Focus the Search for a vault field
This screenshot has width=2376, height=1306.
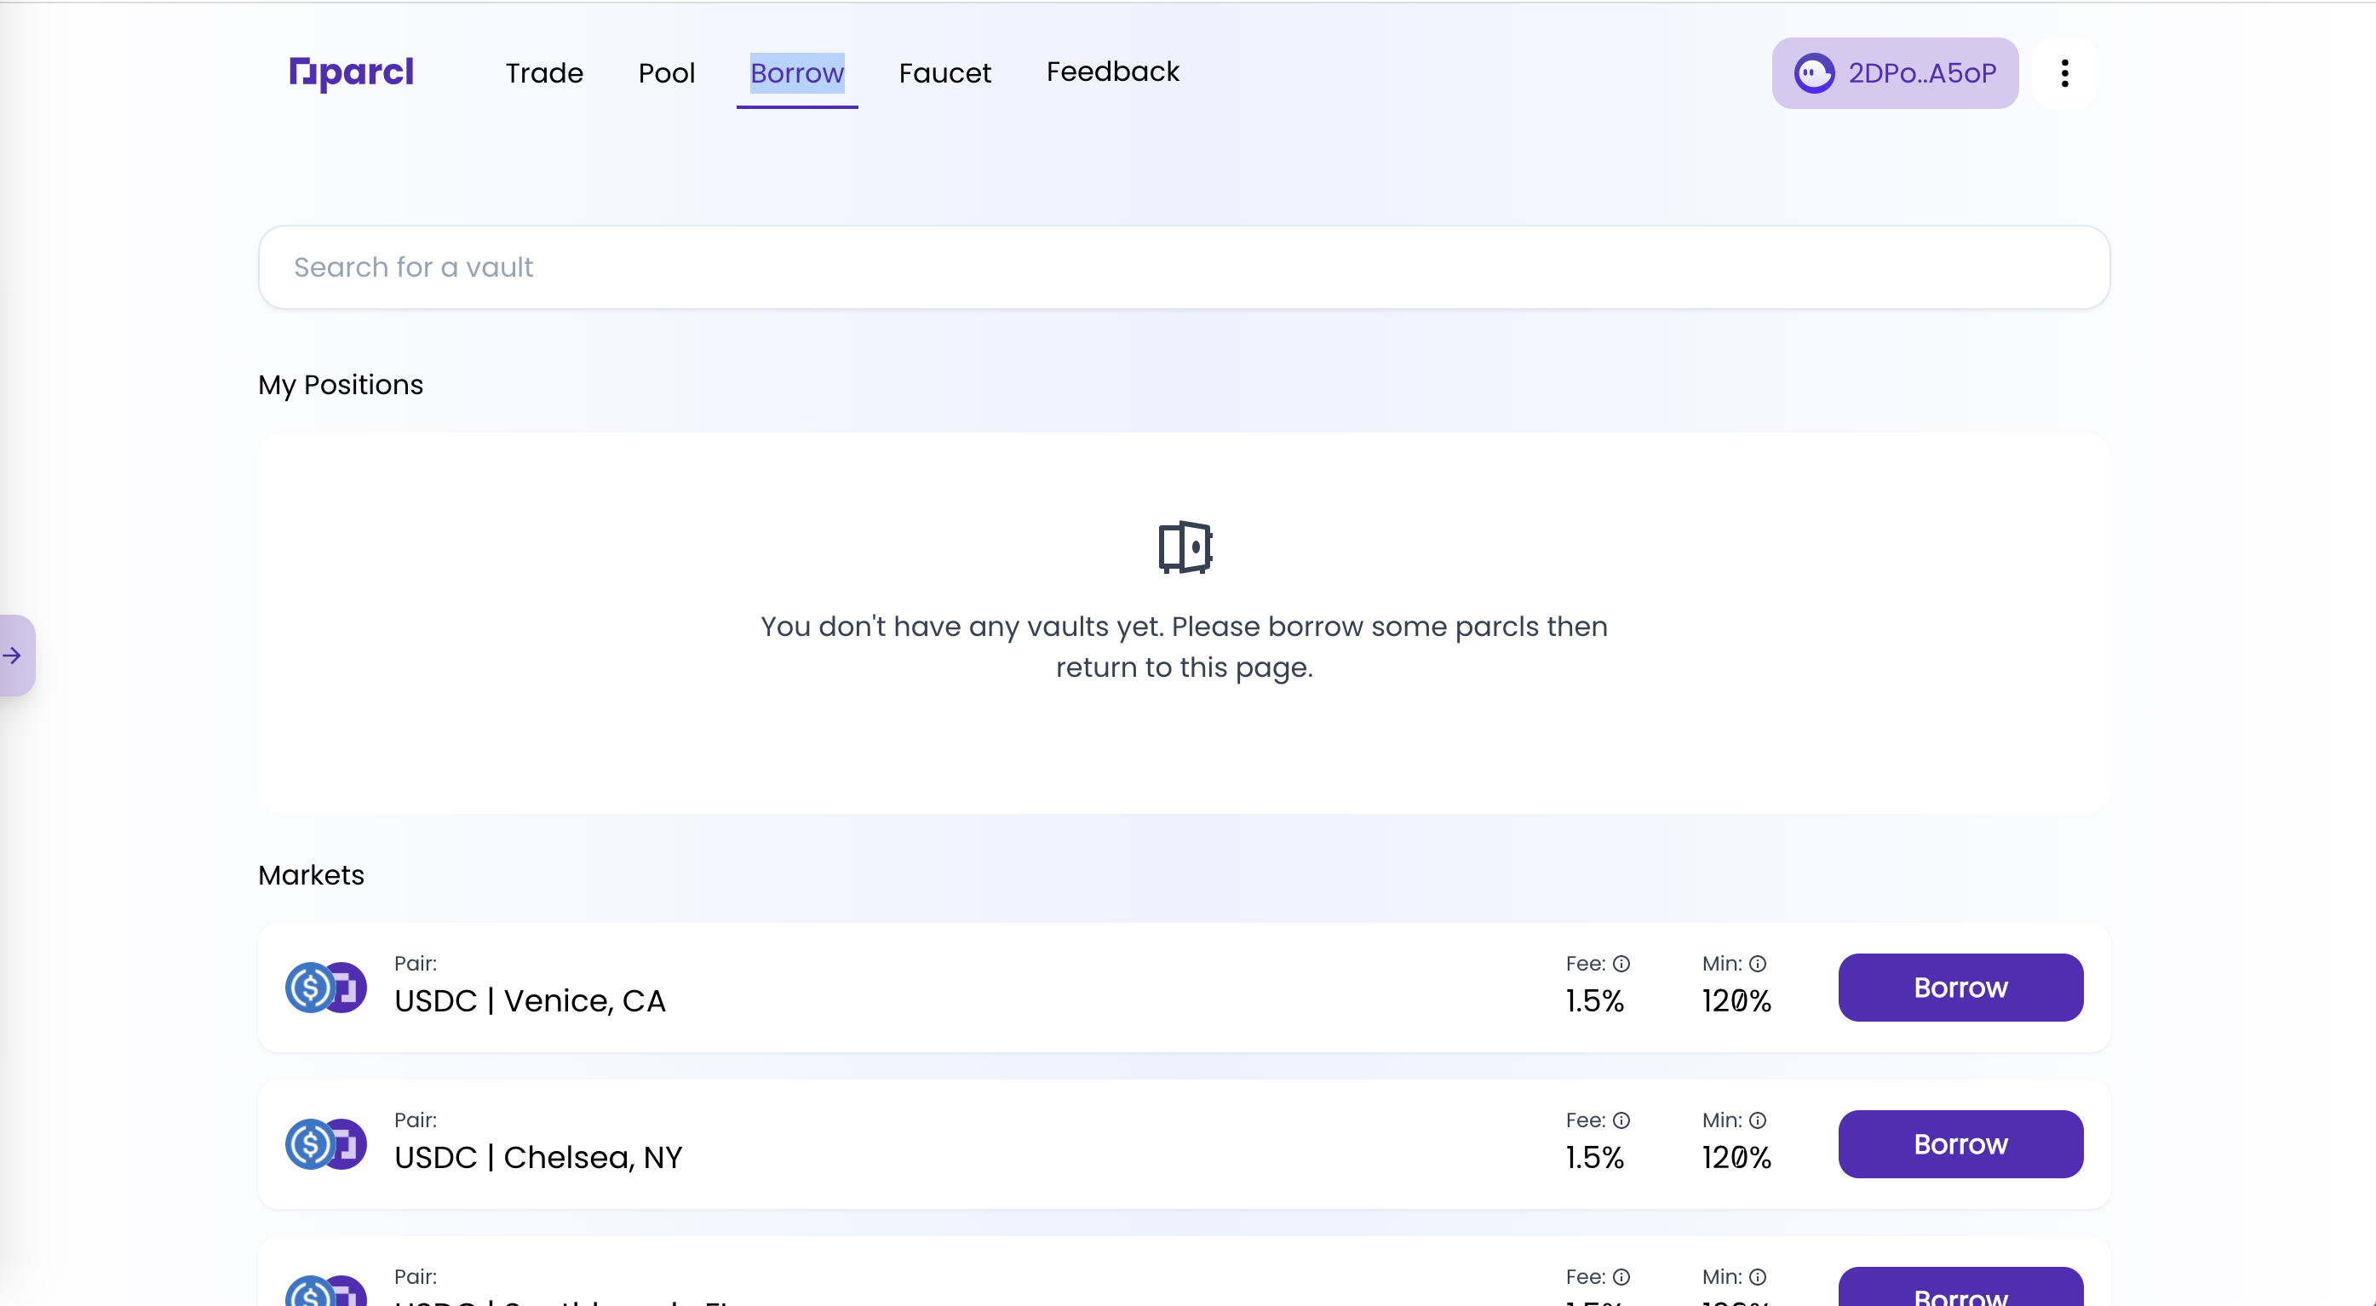pyautogui.click(x=1185, y=267)
